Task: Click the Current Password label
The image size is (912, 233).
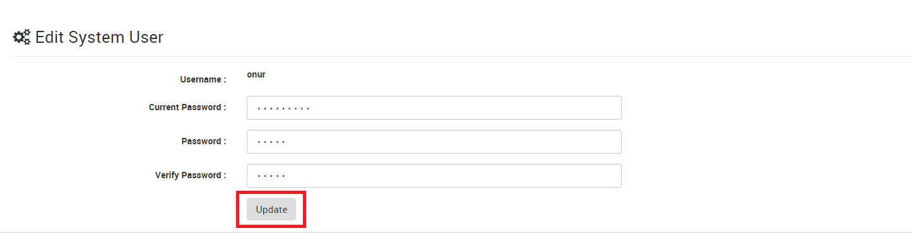Action: click(187, 108)
